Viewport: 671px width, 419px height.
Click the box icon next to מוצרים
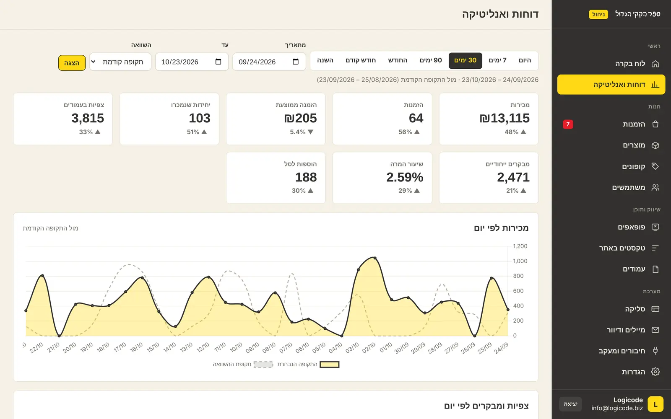[x=655, y=145]
